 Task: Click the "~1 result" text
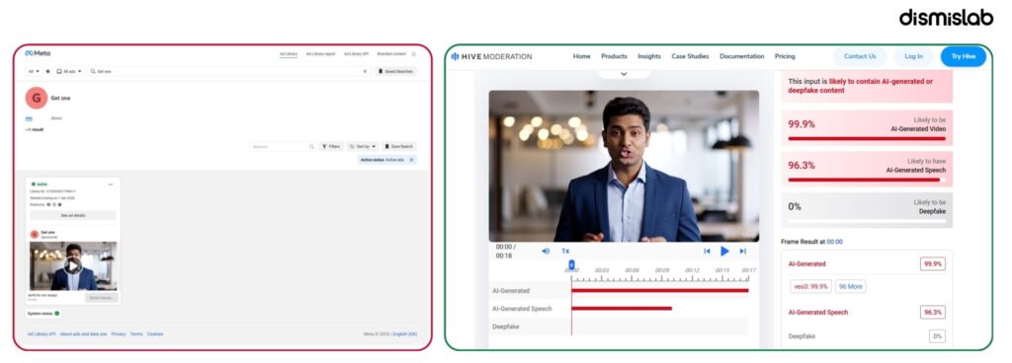pos(35,129)
